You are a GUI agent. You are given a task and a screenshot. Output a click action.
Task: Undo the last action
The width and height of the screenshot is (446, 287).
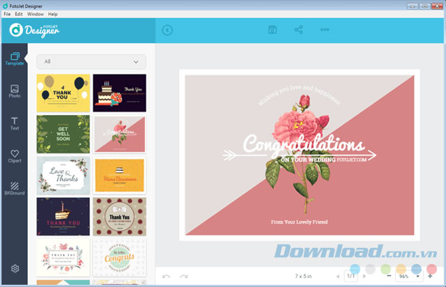point(166,276)
